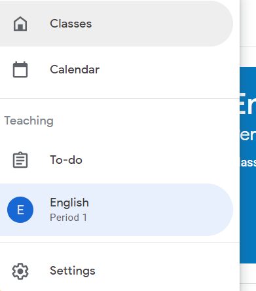
Task: Go to Classes via its label
Action: 71,24
